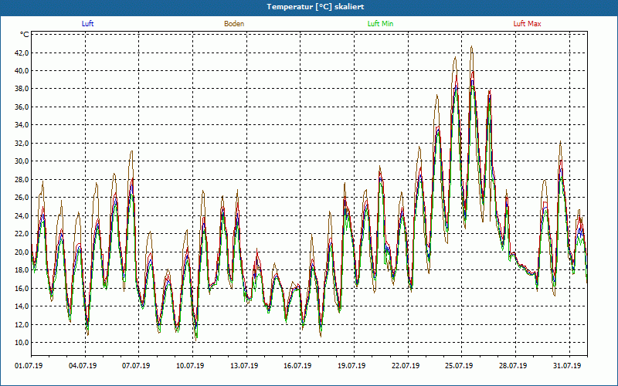Click the 10.07.19 date label
The height and width of the screenshot is (386, 618).
(190, 366)
